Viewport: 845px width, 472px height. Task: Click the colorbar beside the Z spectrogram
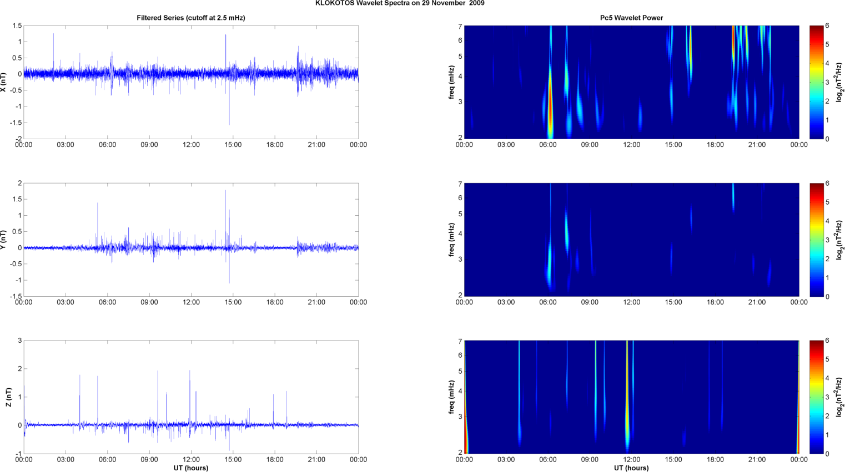click(816, 397)
